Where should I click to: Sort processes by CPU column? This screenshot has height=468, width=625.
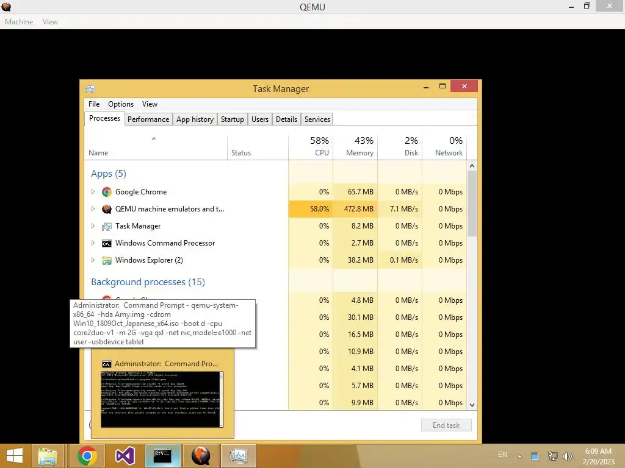coord(311,147)
